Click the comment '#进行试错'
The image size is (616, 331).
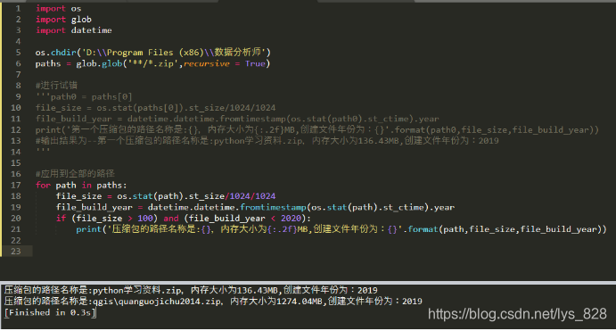pyautogui.click(x=56, y=86)
